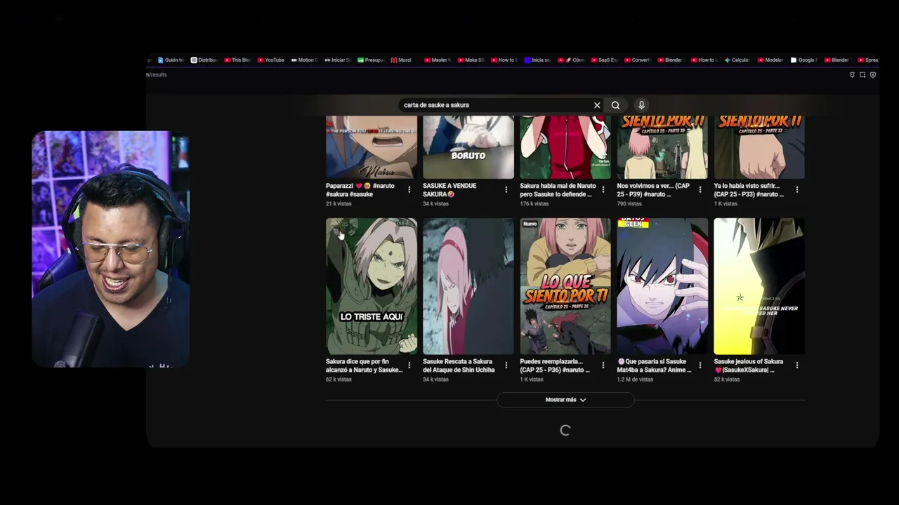The height and width of the screenshot is (505, 899).
Task: Click the pin icon below bookmarks bar
Action: (852, 75)
